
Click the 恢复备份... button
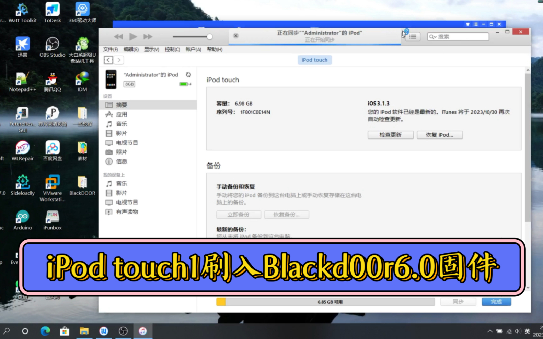pos(287,215)
